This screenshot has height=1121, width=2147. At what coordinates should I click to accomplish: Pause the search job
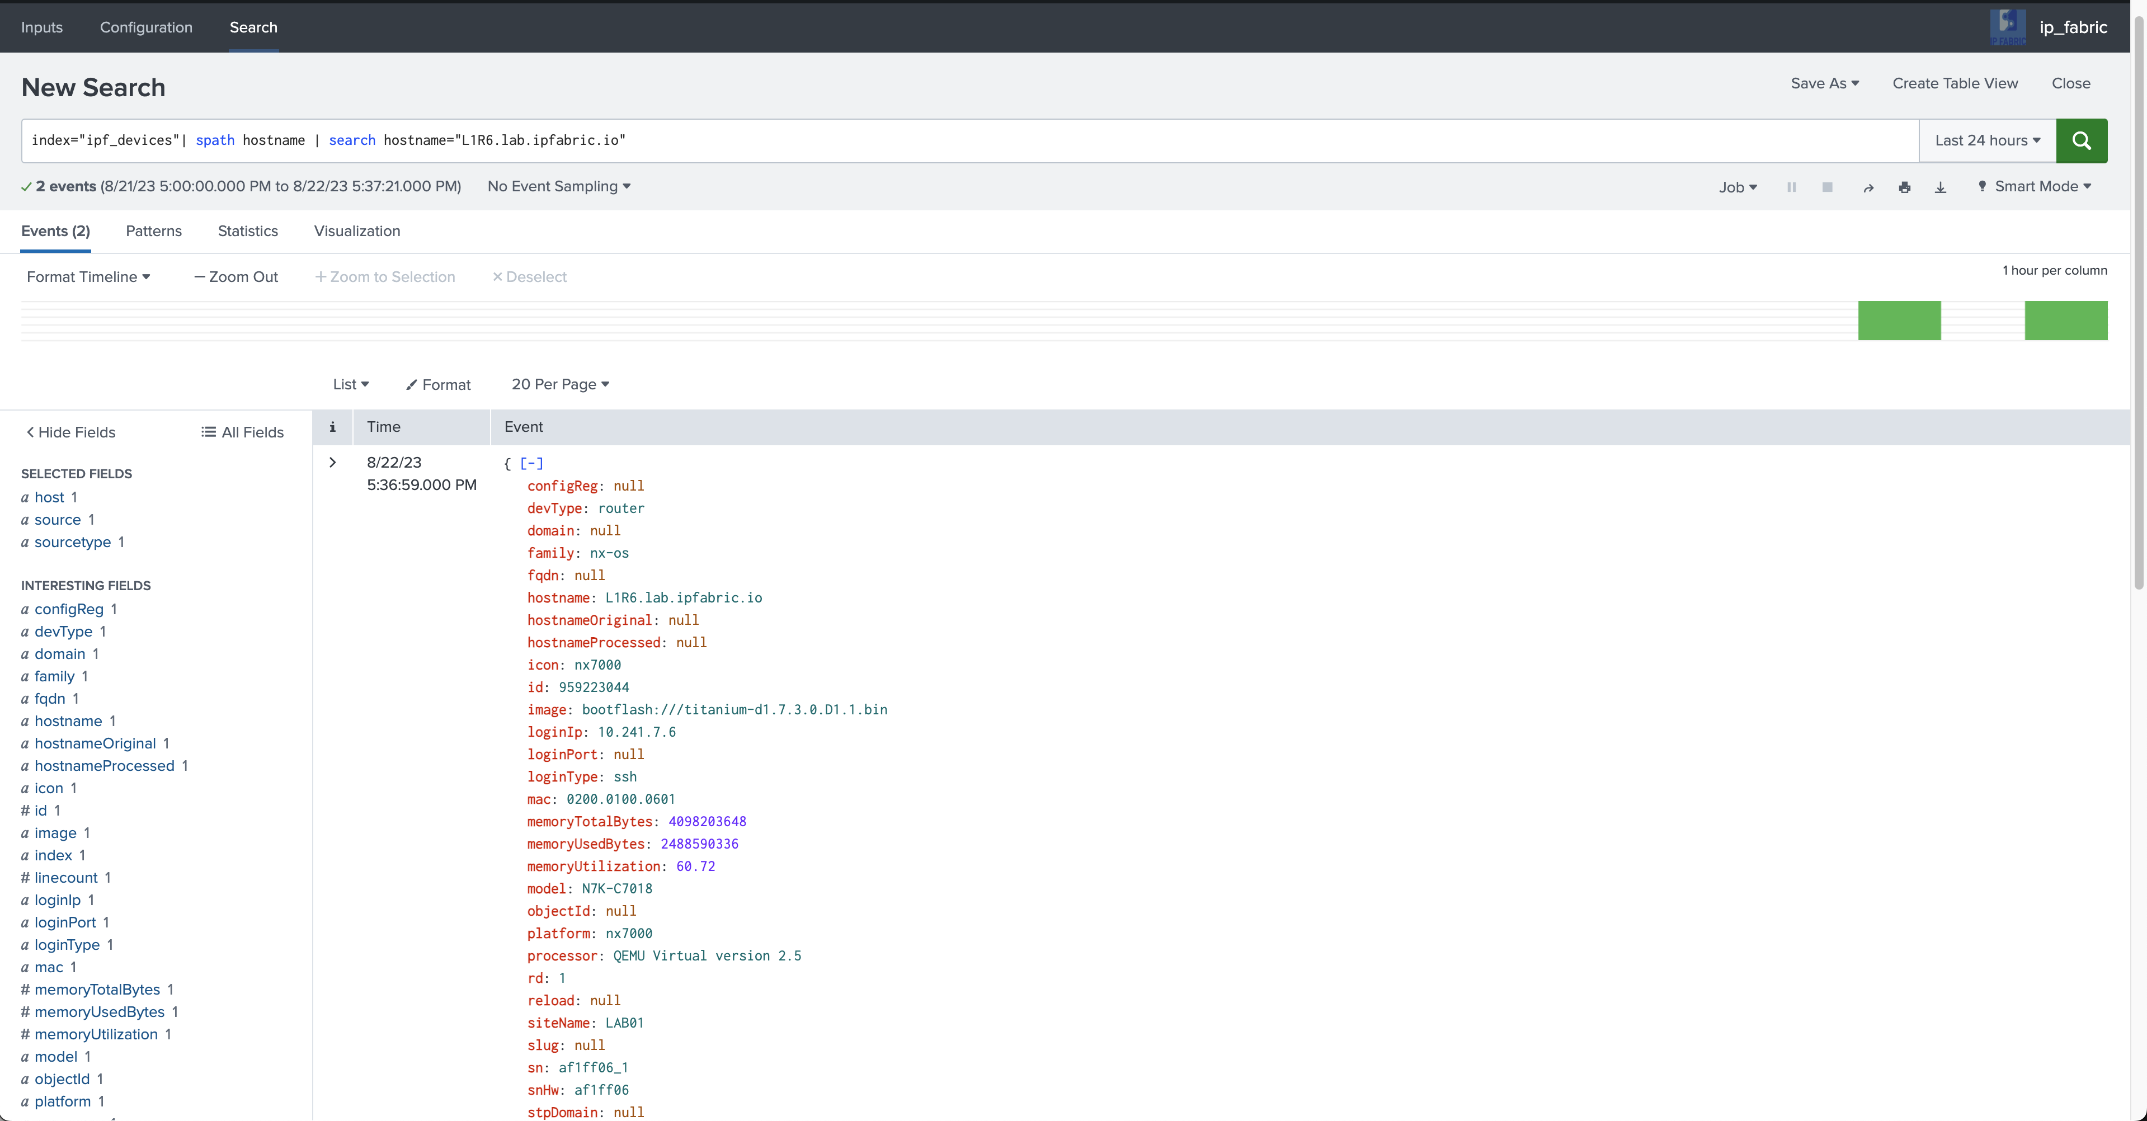click(x=1791, y=187)
